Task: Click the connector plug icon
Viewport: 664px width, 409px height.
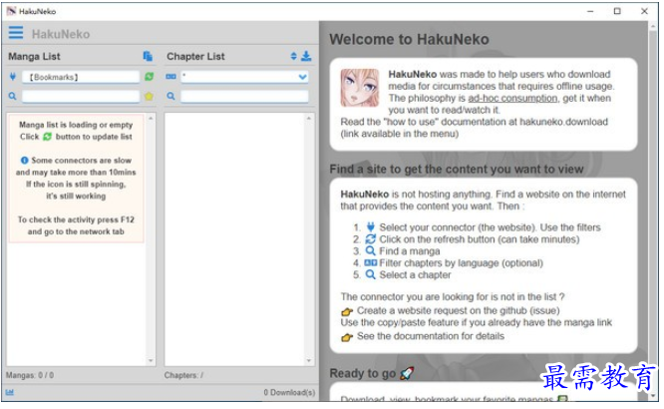Action: tap(13, 77)
